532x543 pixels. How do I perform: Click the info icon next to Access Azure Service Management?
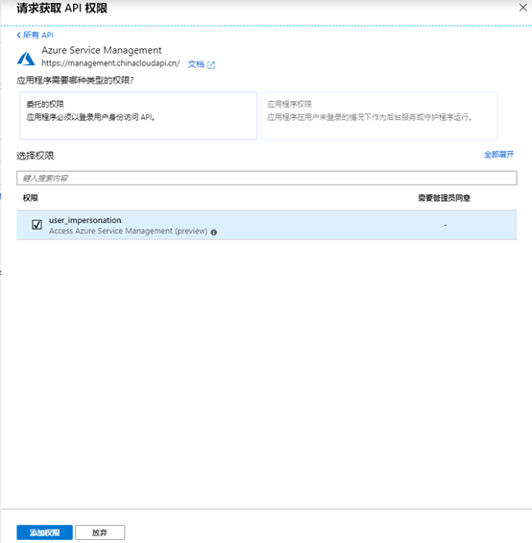(214, 233)
